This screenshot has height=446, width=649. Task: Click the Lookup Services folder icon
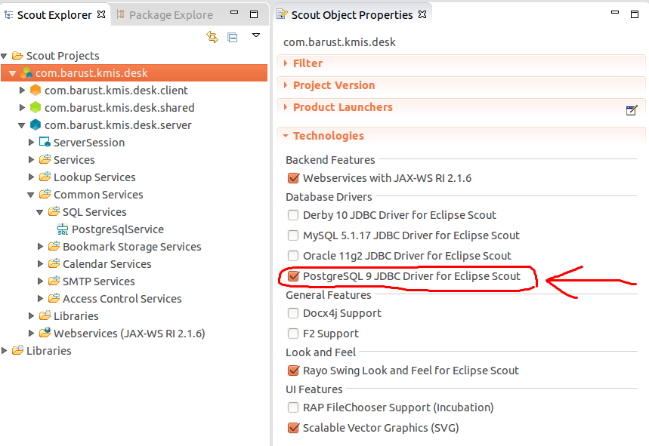point(45,177)
